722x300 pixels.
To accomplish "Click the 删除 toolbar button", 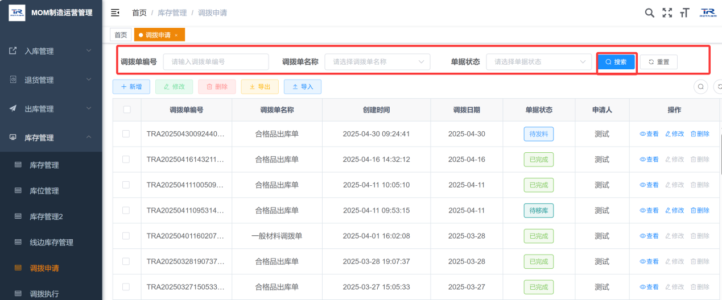I will tap(217, 86).
